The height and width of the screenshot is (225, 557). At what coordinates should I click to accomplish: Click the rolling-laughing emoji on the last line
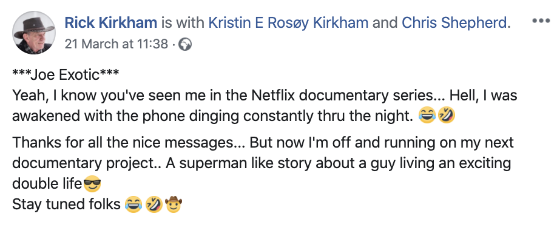click(154, 204)
